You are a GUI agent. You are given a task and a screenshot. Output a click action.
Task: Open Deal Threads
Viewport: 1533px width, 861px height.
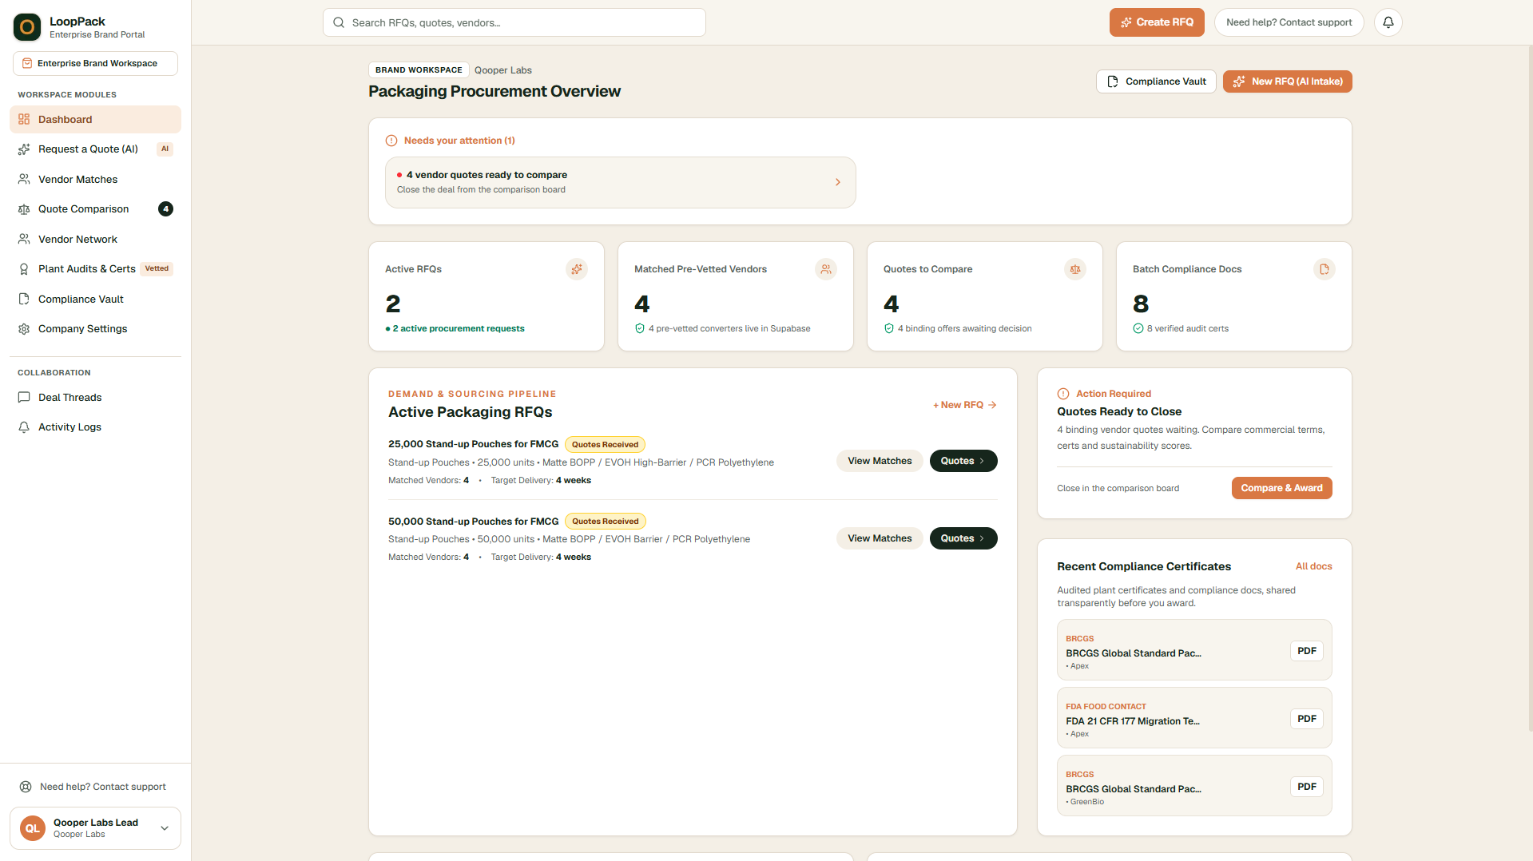[x=95, y=397]
